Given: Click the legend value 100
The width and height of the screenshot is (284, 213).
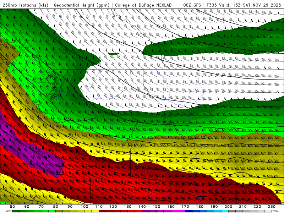Looking at the screenshot, I should click(x=84, y=207).
